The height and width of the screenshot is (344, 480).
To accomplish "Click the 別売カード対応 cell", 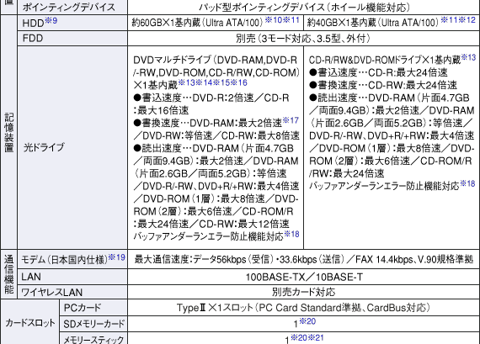I will coord(304,292).
